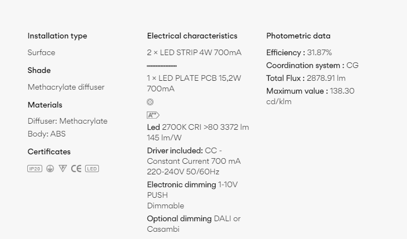Select the Photometric data heading
Viewport: 407px width, 239px height.
(x=298, y=36)
